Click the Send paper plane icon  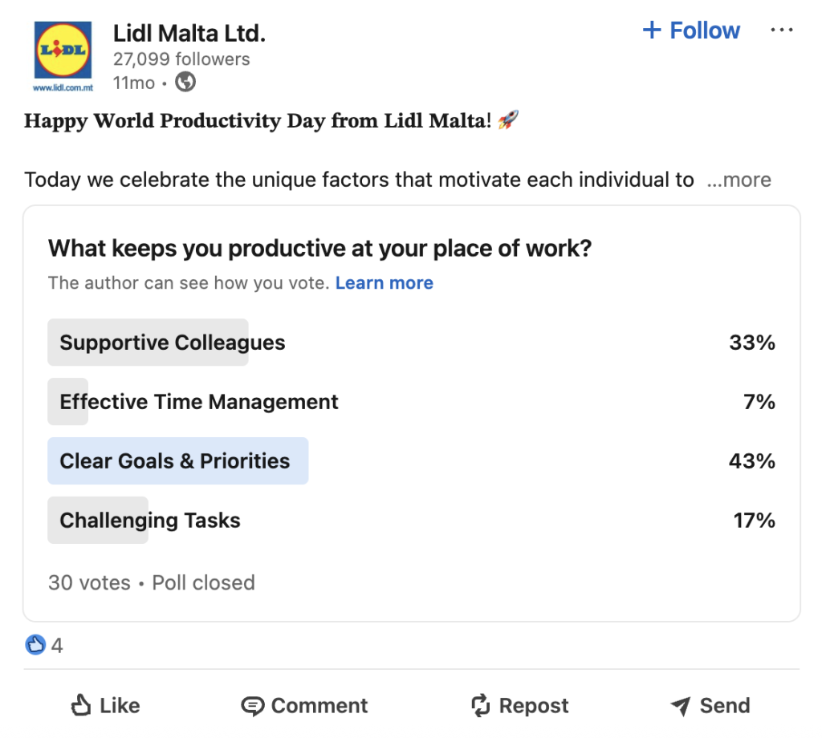pyautogui.click(x=681, y=706)
